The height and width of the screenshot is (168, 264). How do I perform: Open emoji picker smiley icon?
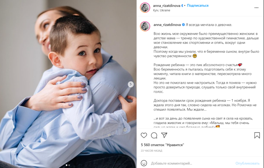pyautogui.click(x=144, y=163)
